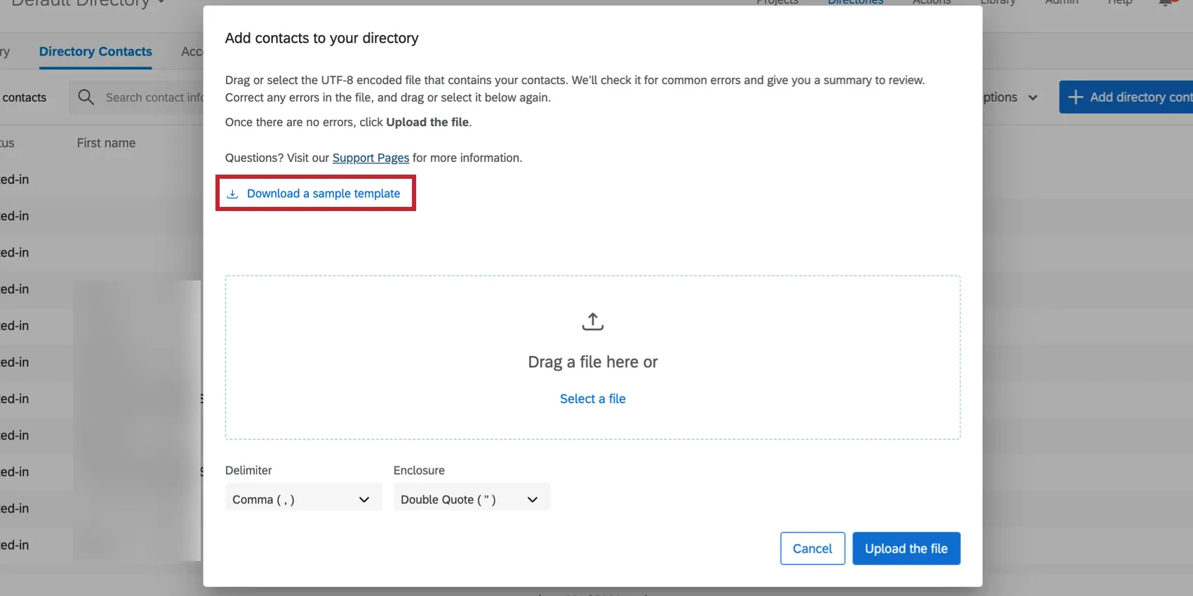Open the Enclosure dropdown showing Double Quote
Screen dimensions: 1193x596
[471, 499]
